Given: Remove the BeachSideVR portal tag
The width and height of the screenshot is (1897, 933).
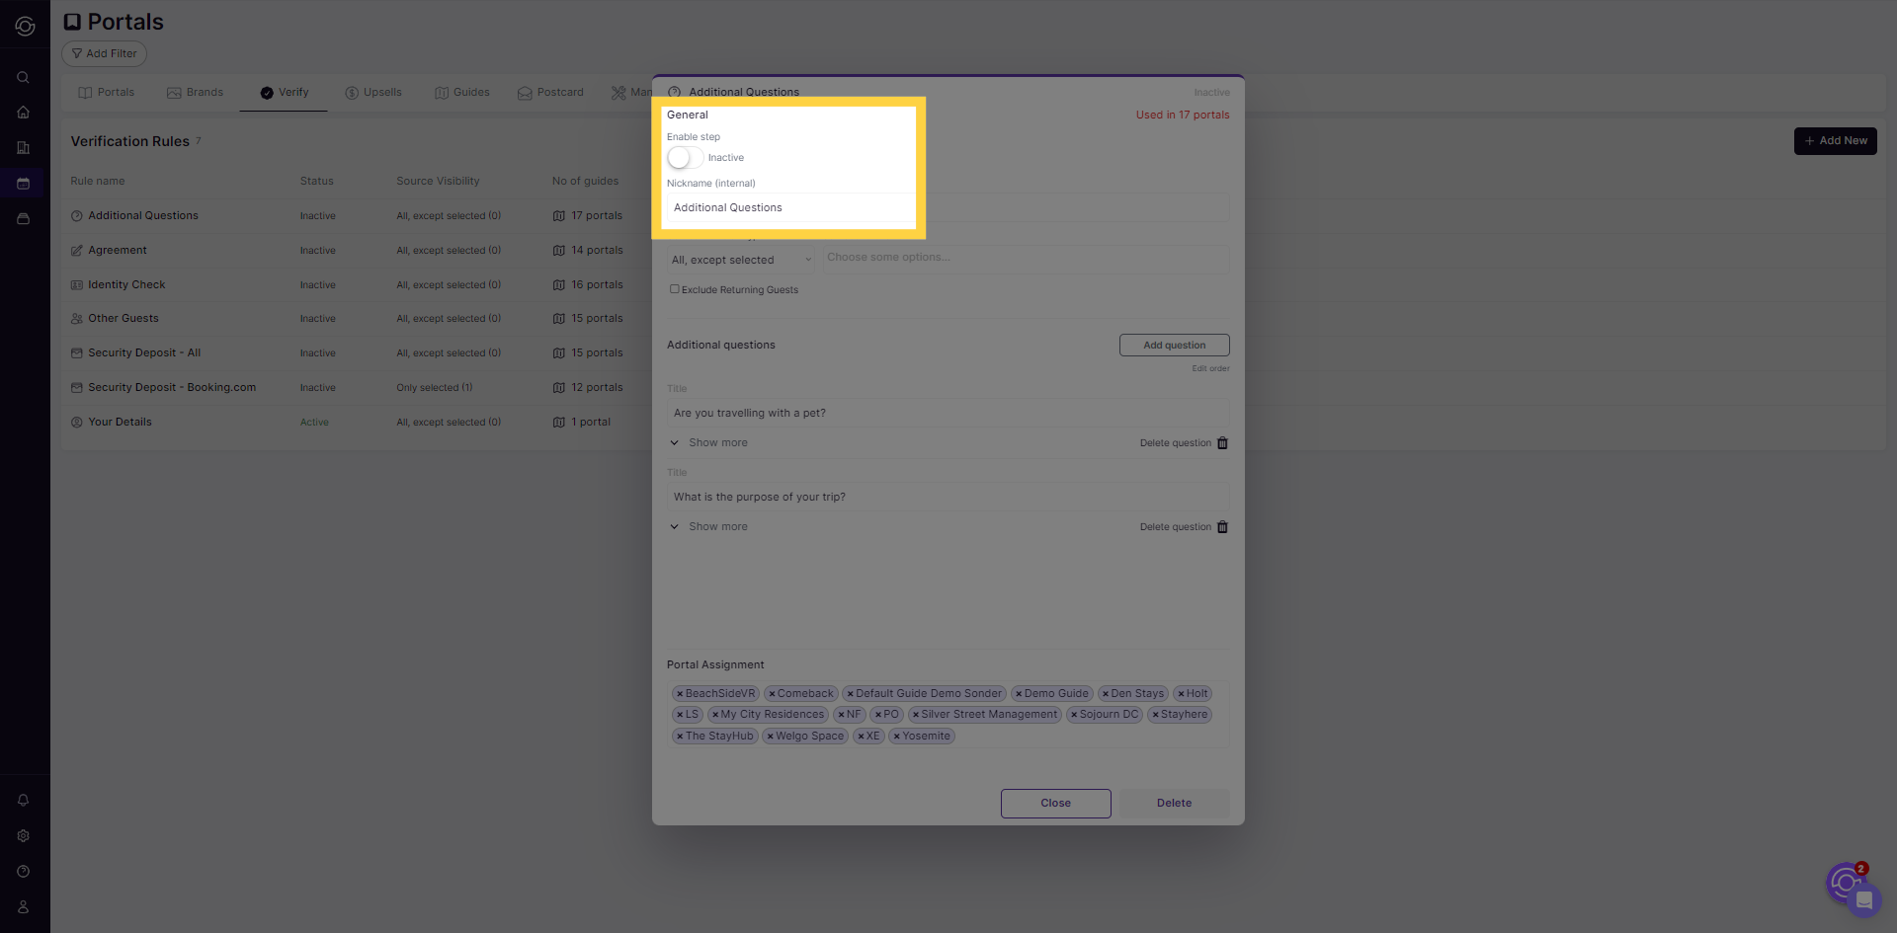Looking at the screenshot, I should click(x=680, y=694).
